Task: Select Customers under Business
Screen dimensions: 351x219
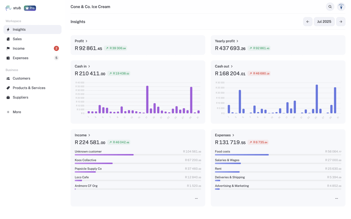Action: (21, 78)
